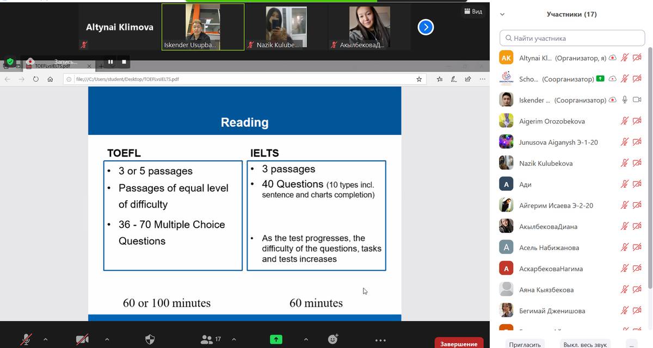Toggle microphone icon next to Iskender
This screenshot has height=348, width=653.
pos(625,100)
